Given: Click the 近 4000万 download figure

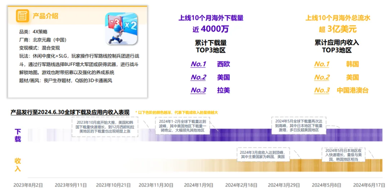Looking at the screenshot, I should 211,29.
